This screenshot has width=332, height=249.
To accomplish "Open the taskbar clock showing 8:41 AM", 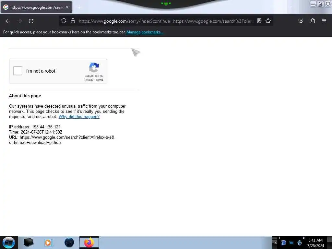I will point(315,243).
